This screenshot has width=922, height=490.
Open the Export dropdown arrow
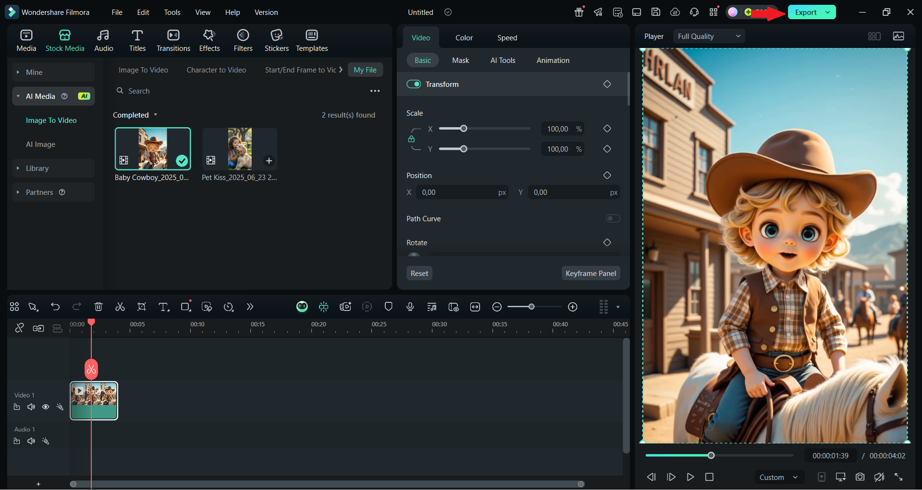[828, 12]
